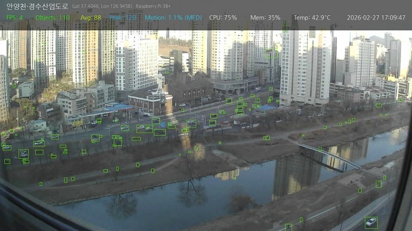The image size is (412, 231).
Task: Select the Temp: 42.9°C reading
Action: click(x=312, y=17)
